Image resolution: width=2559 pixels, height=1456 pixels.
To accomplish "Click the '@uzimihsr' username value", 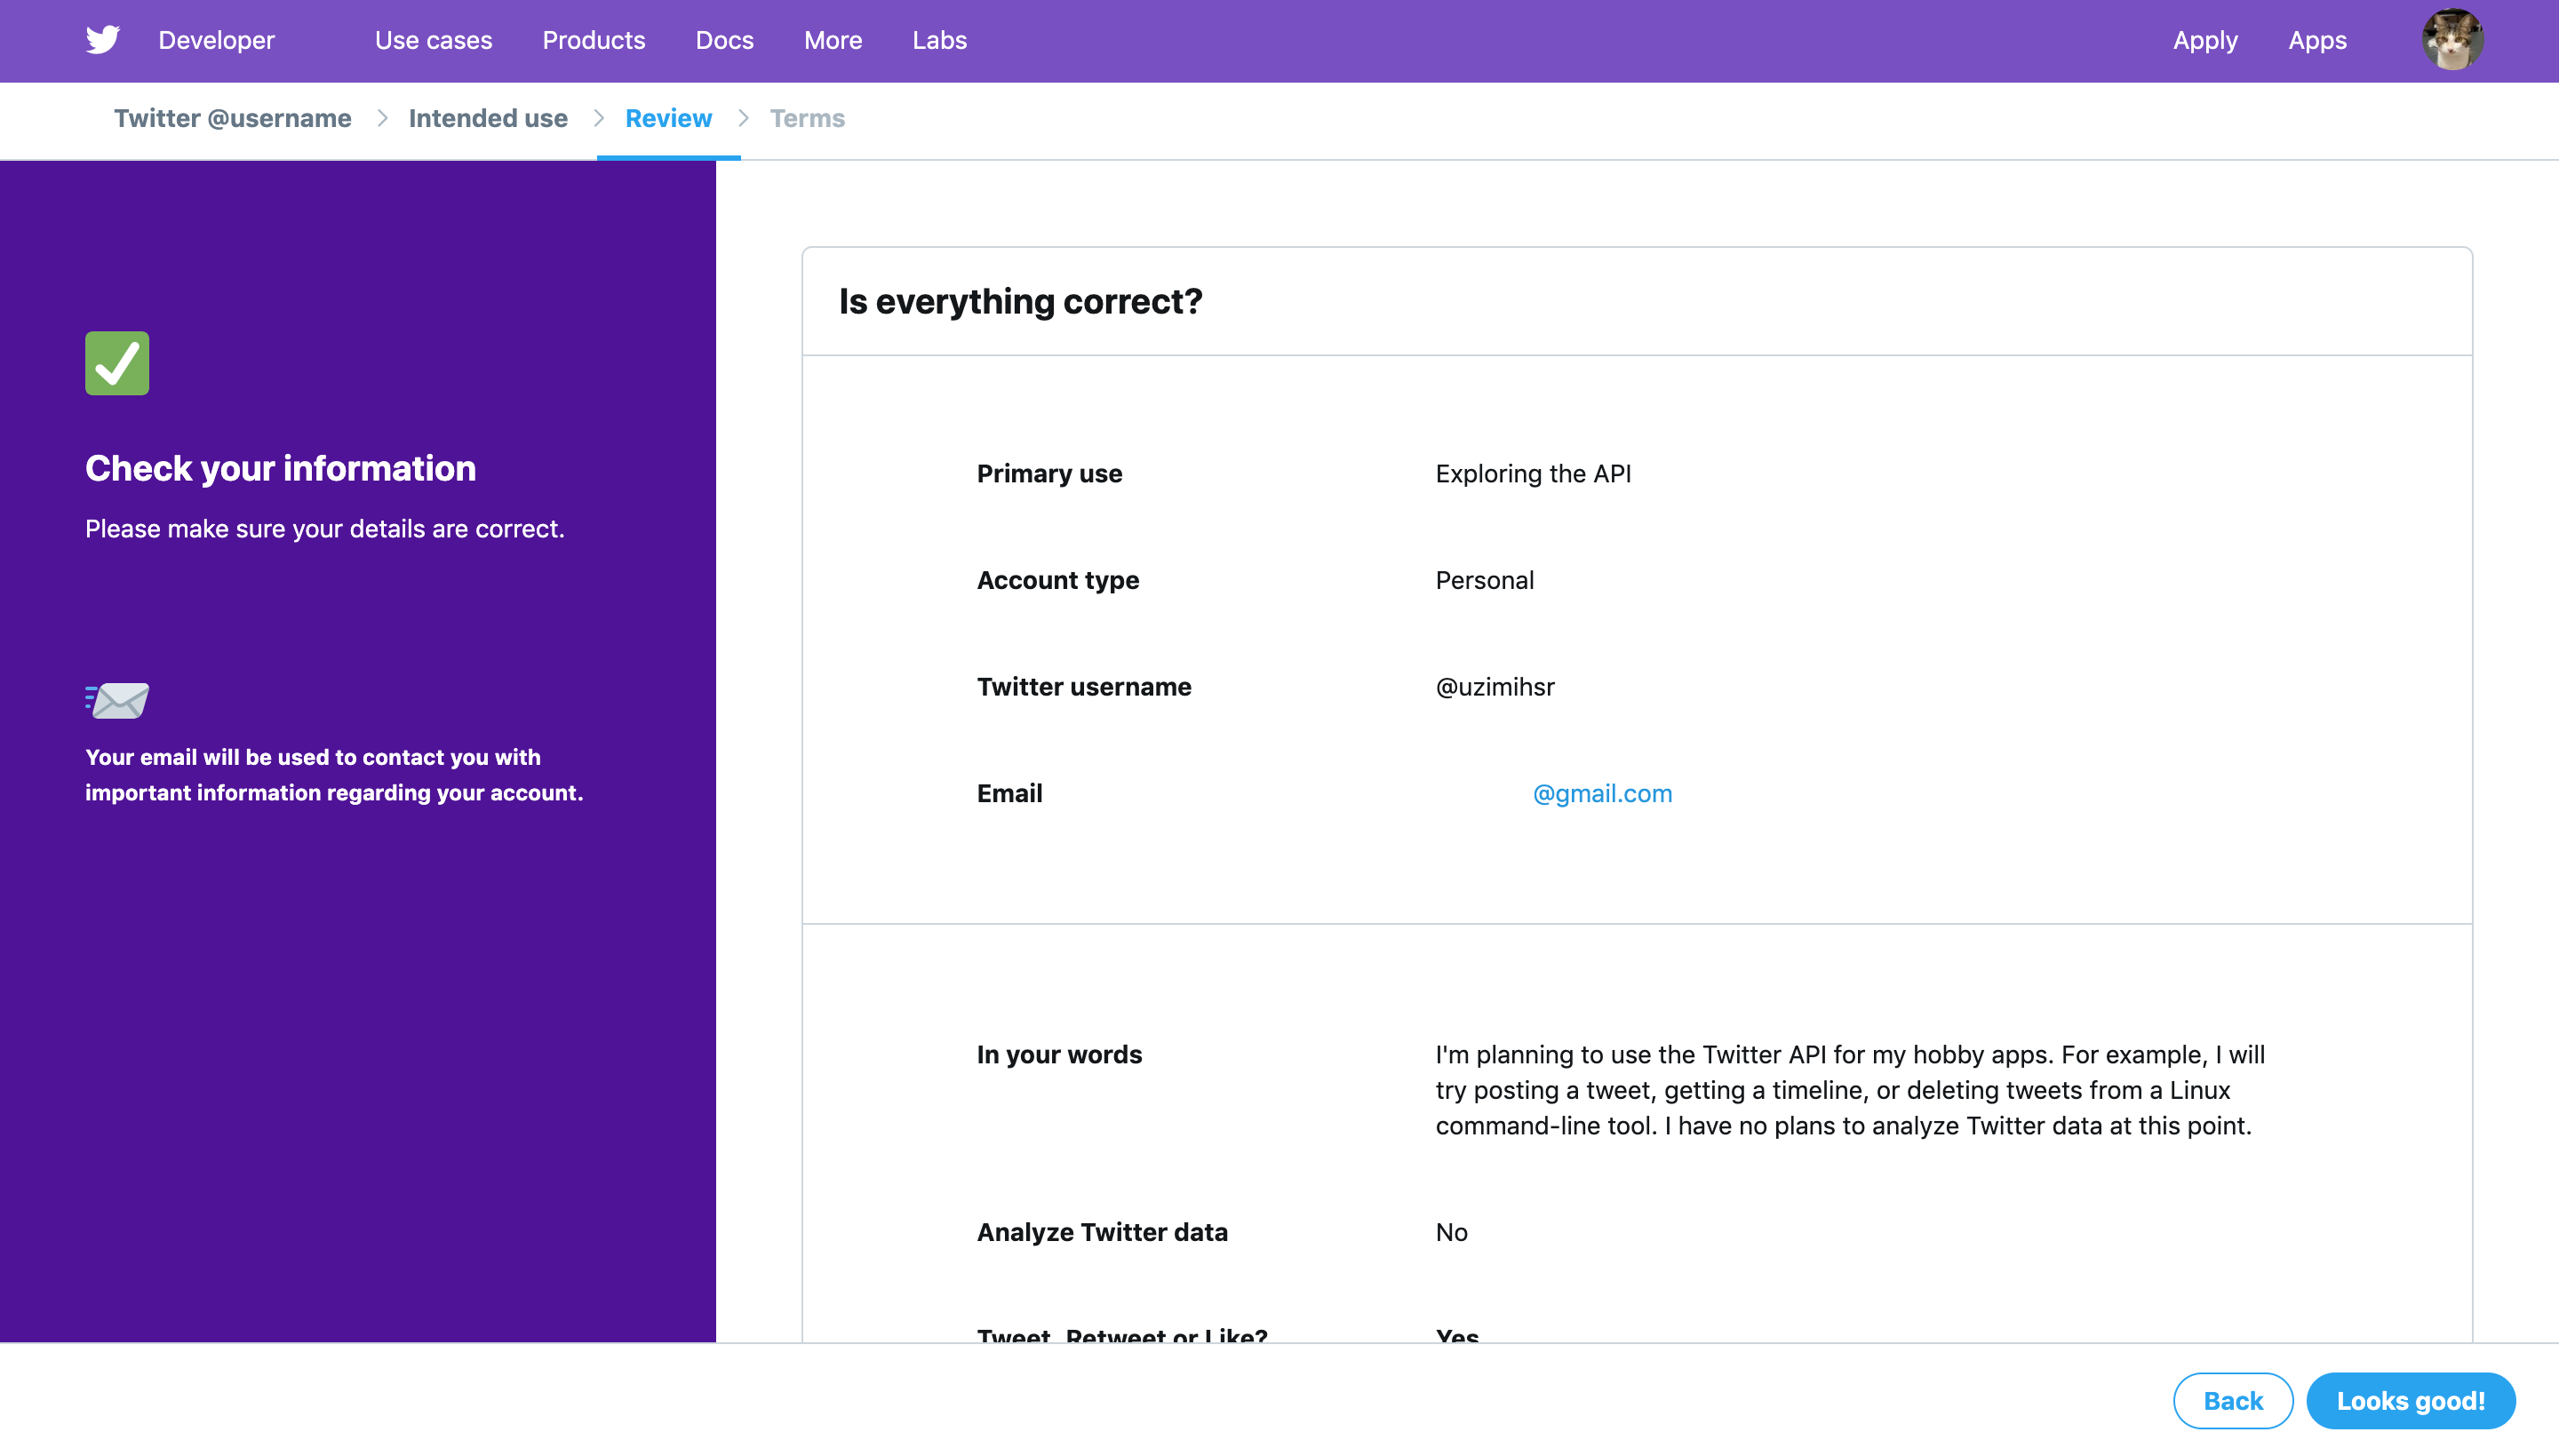I will [x=1495, y=686].
